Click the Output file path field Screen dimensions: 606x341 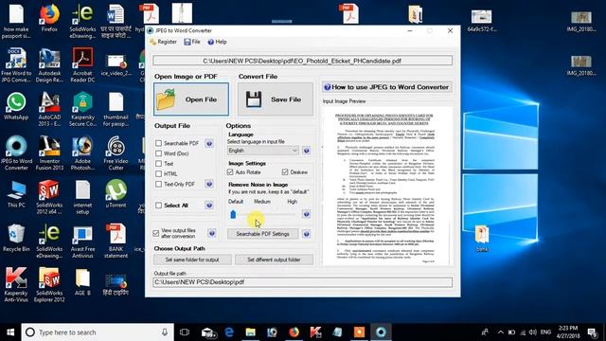tap(302, 282)
